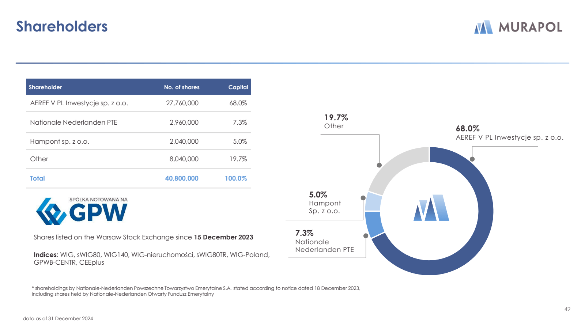This screenshot has height=329, width=585.
Task: Click the Murapol emblem inside the donut chart
Action: (431, 208)
